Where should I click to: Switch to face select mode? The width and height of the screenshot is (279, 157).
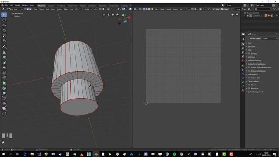30,9
